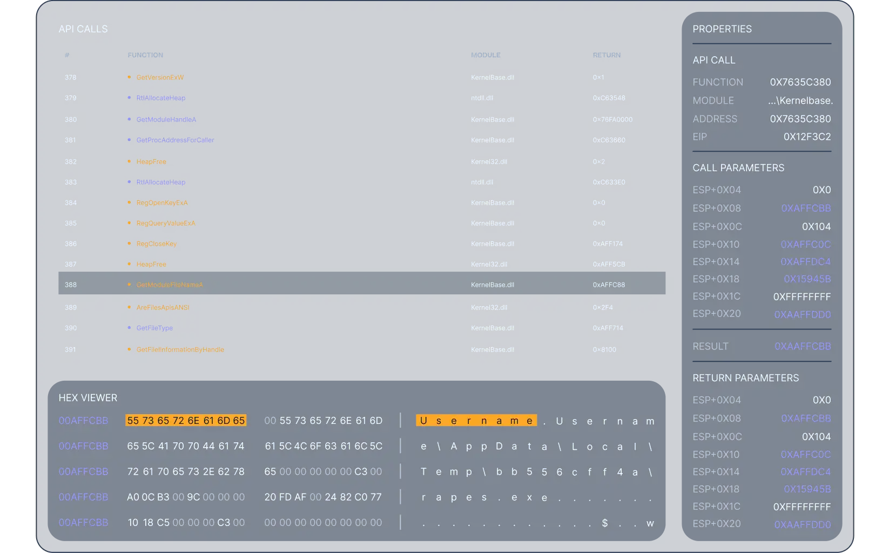The width and height of the screenshot is (889, 553).
Task: Click the EIP value 0X12F3C2
Action: click(x=807, y=137)
